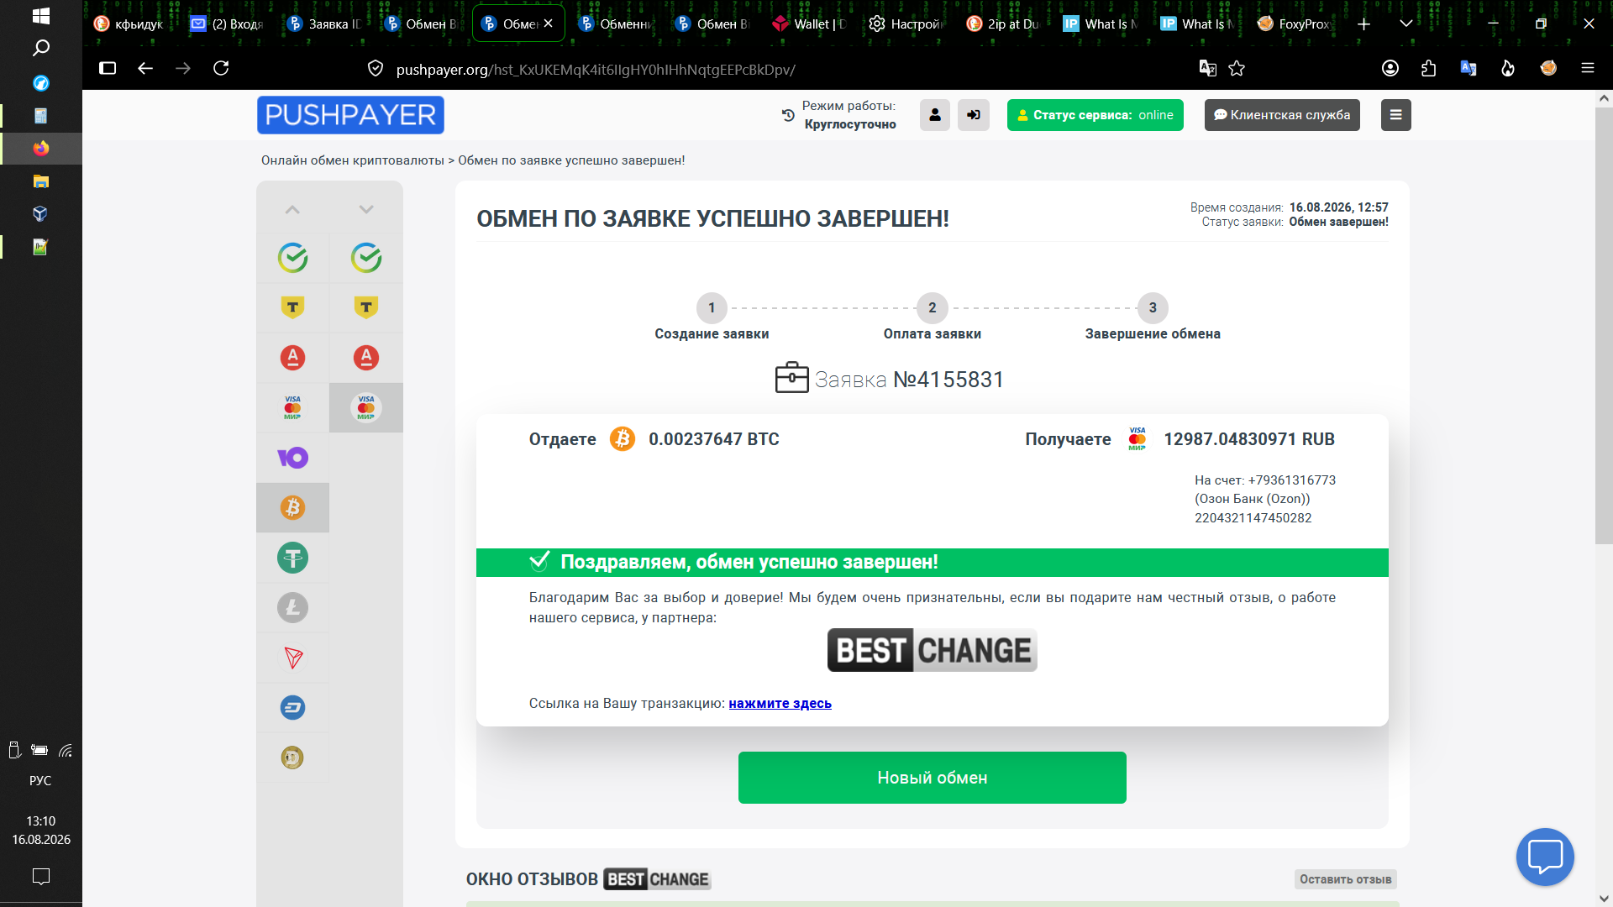Click browser address bar URL
Screen dimensions: 1613x907
[x=596, y=70]
